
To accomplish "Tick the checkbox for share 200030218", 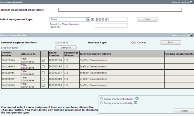I will click(43, 79).
